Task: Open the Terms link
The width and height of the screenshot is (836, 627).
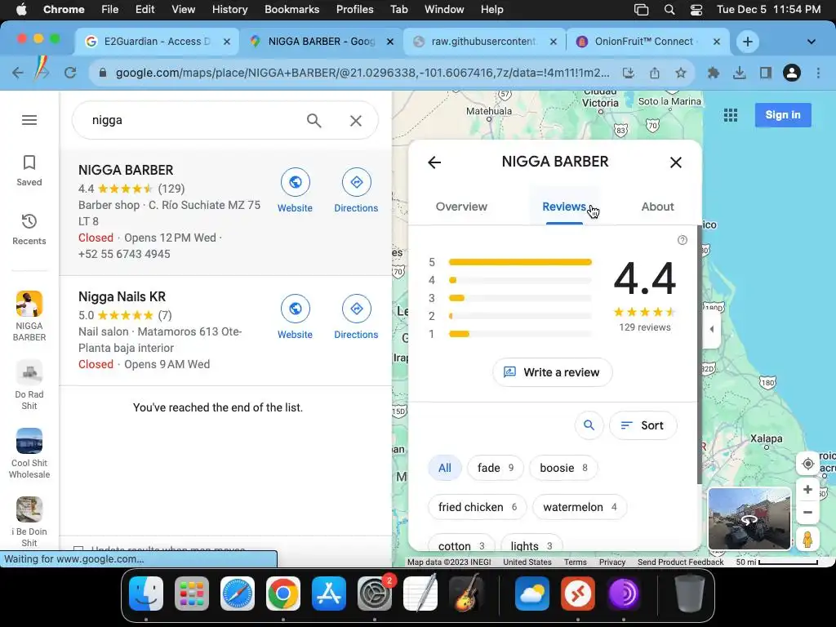Action: (x=576, y=562)
